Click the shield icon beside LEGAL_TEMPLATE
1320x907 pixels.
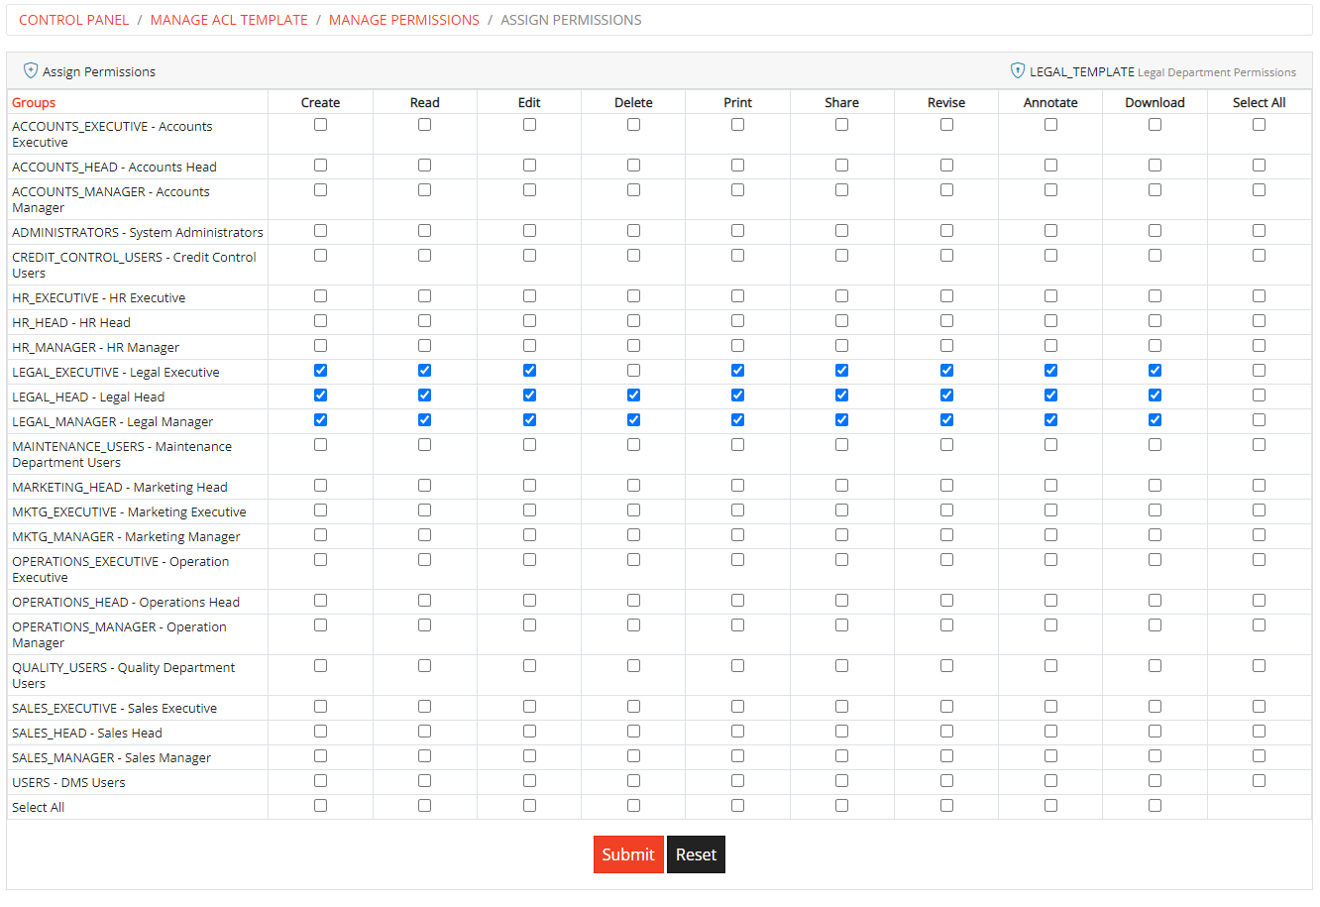tap(1017, 71)
